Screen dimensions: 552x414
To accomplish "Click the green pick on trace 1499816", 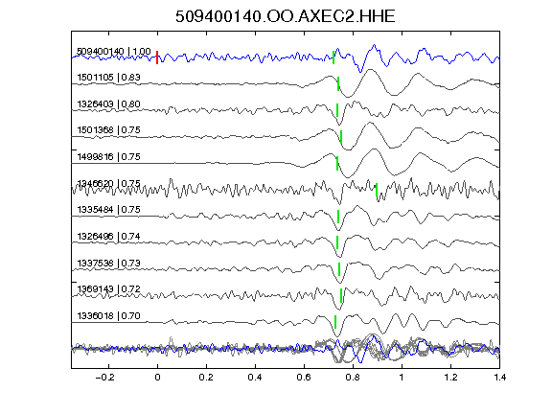I will click(337, 163).
